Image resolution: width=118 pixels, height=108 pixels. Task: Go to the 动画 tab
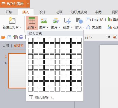click(59, 12)
